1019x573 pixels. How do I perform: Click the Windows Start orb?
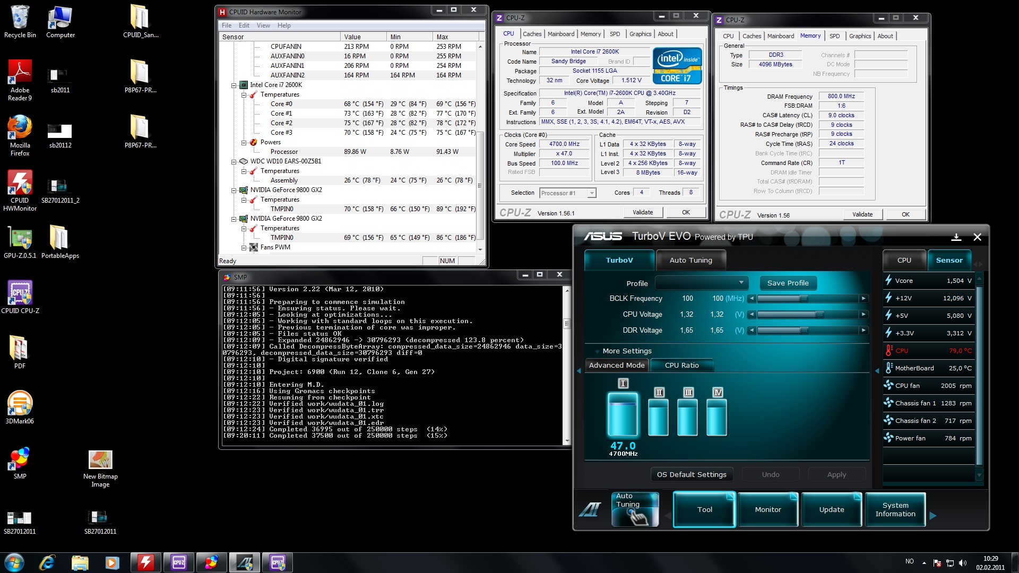pyautogui.click(x=14, y=562)
